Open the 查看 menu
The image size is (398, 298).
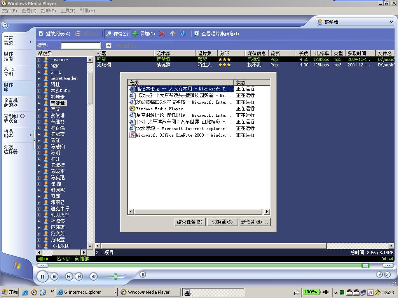tap(29, 10)
